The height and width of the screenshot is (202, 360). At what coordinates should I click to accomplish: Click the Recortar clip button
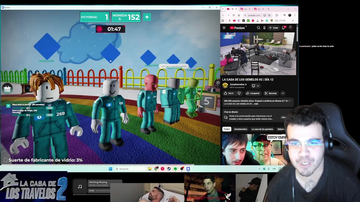coord(271,93)
